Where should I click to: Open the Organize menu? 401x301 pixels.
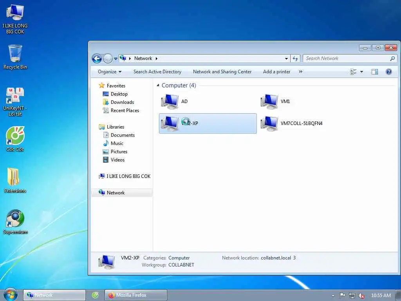[110, 72]
